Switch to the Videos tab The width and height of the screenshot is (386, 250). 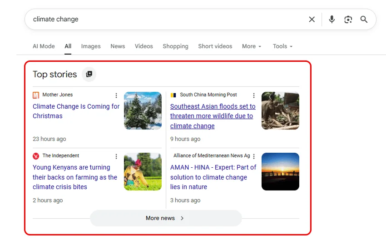(x=144, y=46)
